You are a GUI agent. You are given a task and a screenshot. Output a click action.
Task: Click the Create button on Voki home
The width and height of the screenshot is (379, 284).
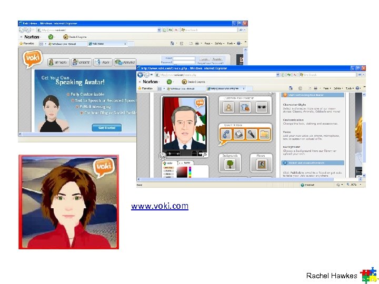[82, 62]
